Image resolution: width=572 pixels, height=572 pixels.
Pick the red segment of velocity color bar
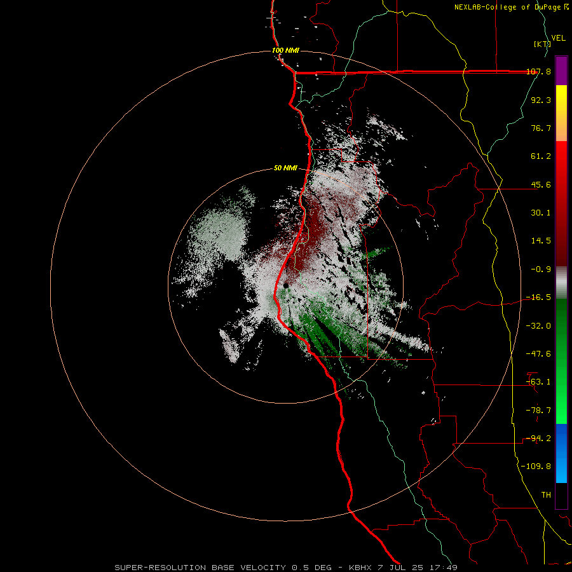(x=561, y=203)
